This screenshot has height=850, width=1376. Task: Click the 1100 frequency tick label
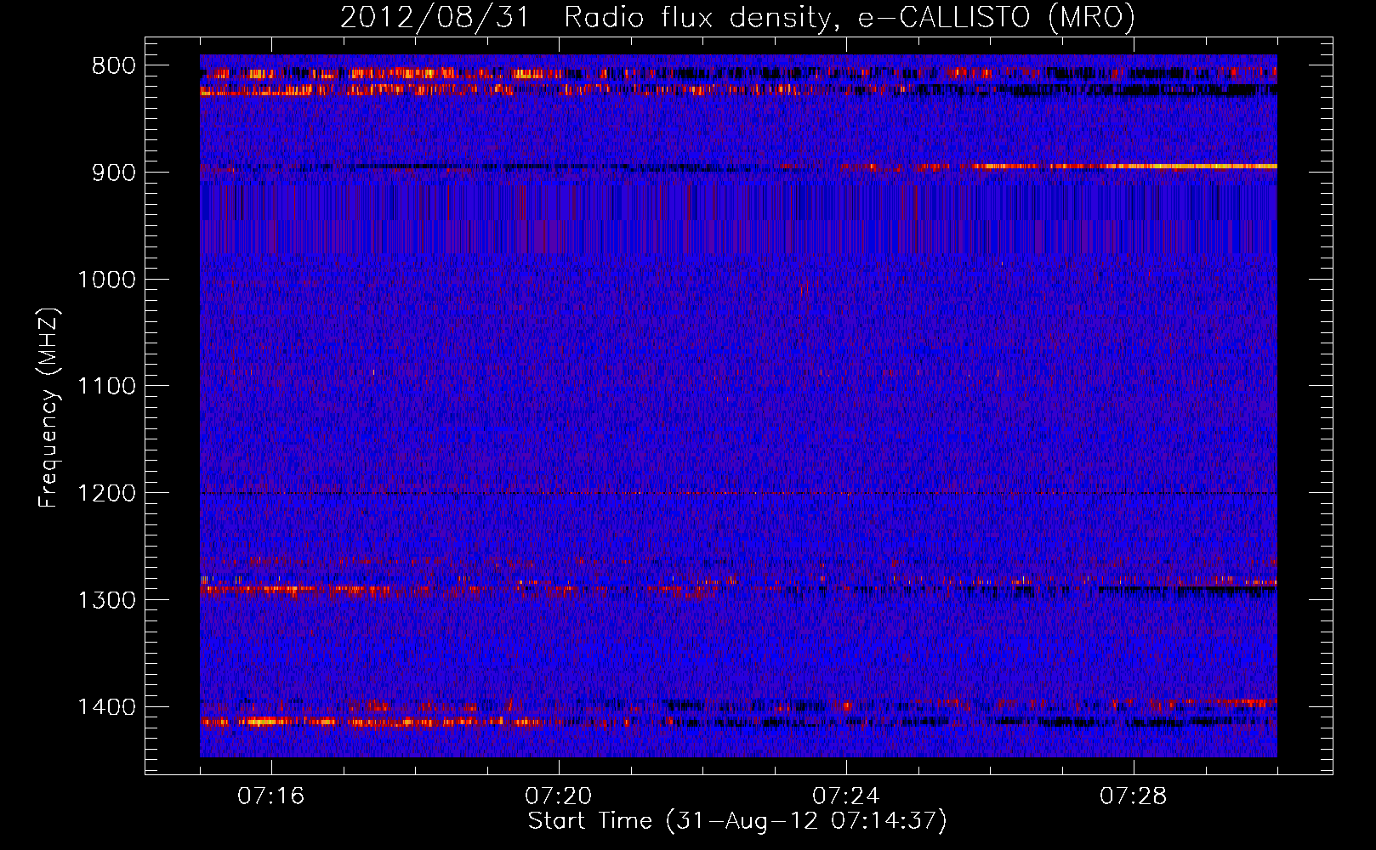(x=106, y=387)
